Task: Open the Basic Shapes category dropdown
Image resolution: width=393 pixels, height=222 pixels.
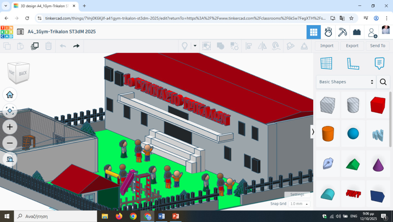Action: point(346,82)
